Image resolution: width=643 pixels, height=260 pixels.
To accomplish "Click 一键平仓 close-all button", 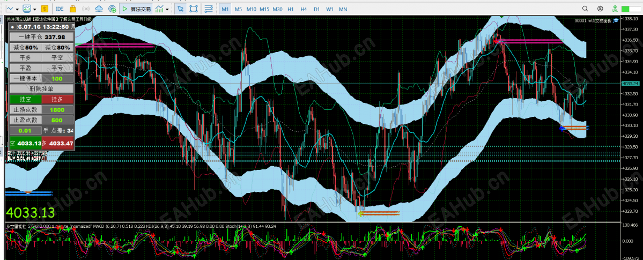I will tap(41, 37).
